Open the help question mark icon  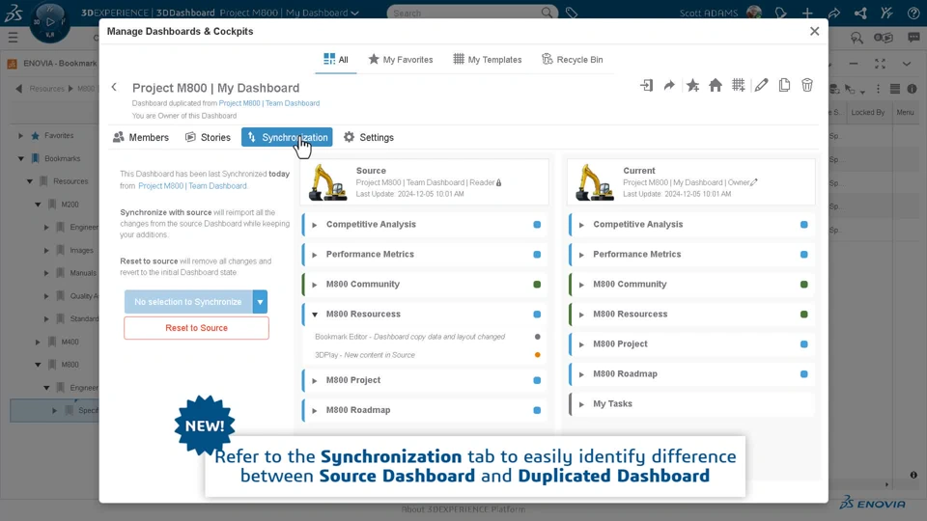pyautogui.click(x=913, y=13)
